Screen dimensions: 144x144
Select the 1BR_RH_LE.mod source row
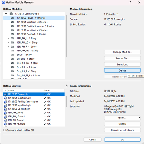click(x=34, y=116)
